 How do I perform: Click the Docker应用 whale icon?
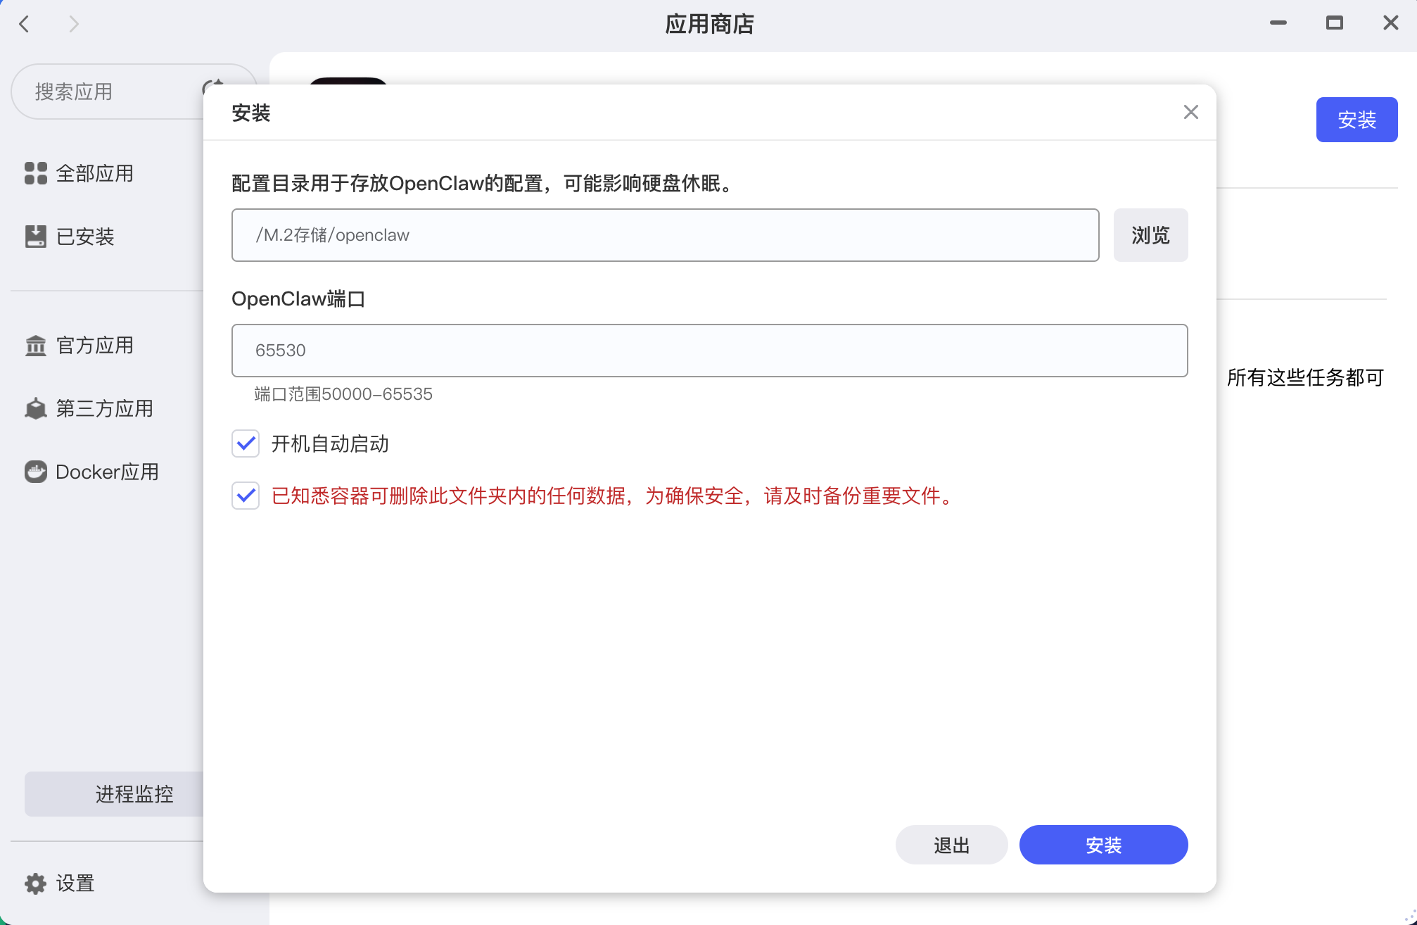pos(35,472)
